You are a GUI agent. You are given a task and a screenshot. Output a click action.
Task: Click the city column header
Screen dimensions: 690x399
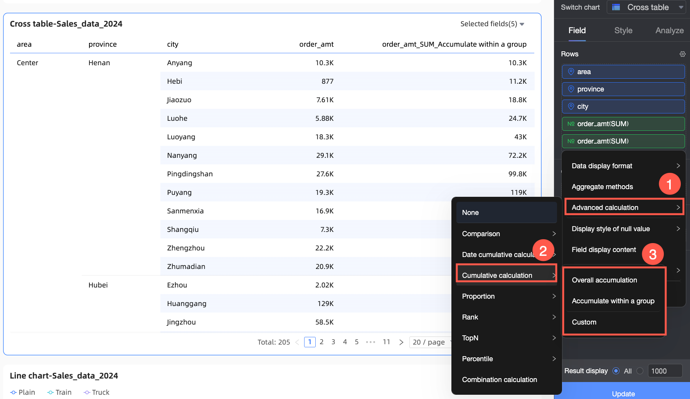[173, 44]
